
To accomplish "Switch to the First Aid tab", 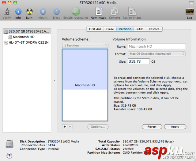I will pyautogui.click(x=95, y=29).
